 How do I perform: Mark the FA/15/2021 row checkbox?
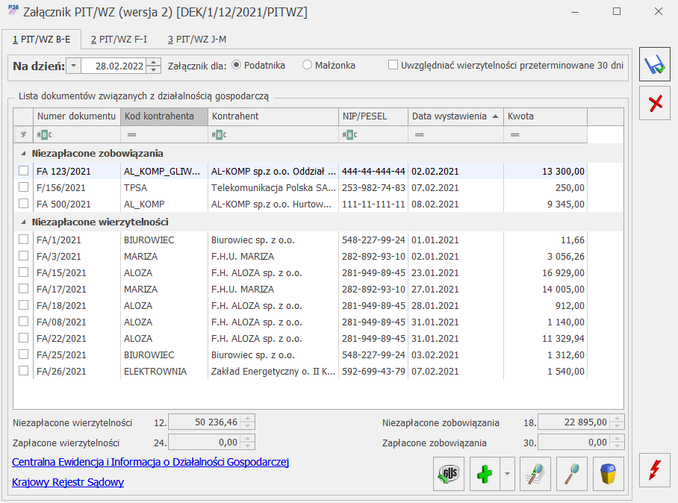pos(24,272)
